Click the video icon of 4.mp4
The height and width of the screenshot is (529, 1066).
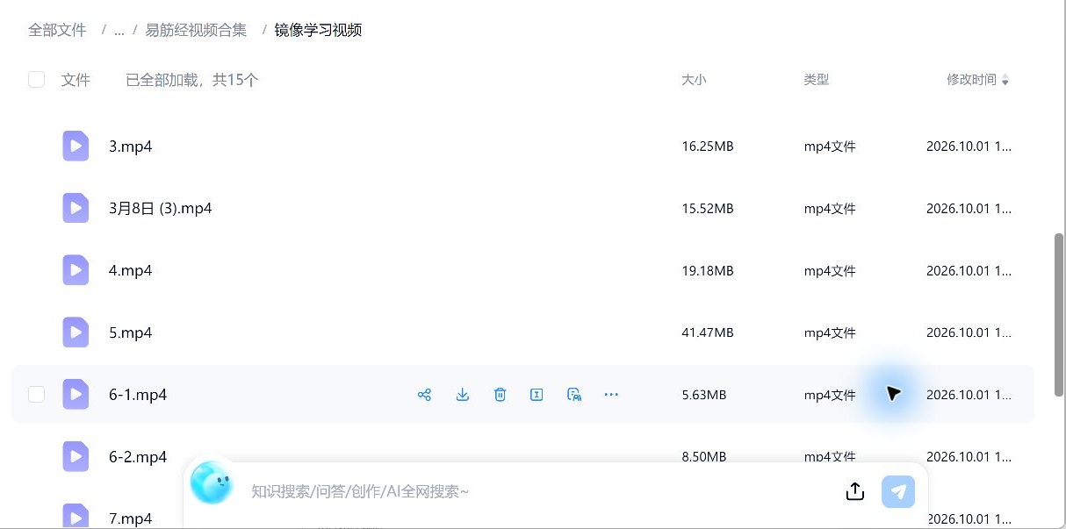76,270
